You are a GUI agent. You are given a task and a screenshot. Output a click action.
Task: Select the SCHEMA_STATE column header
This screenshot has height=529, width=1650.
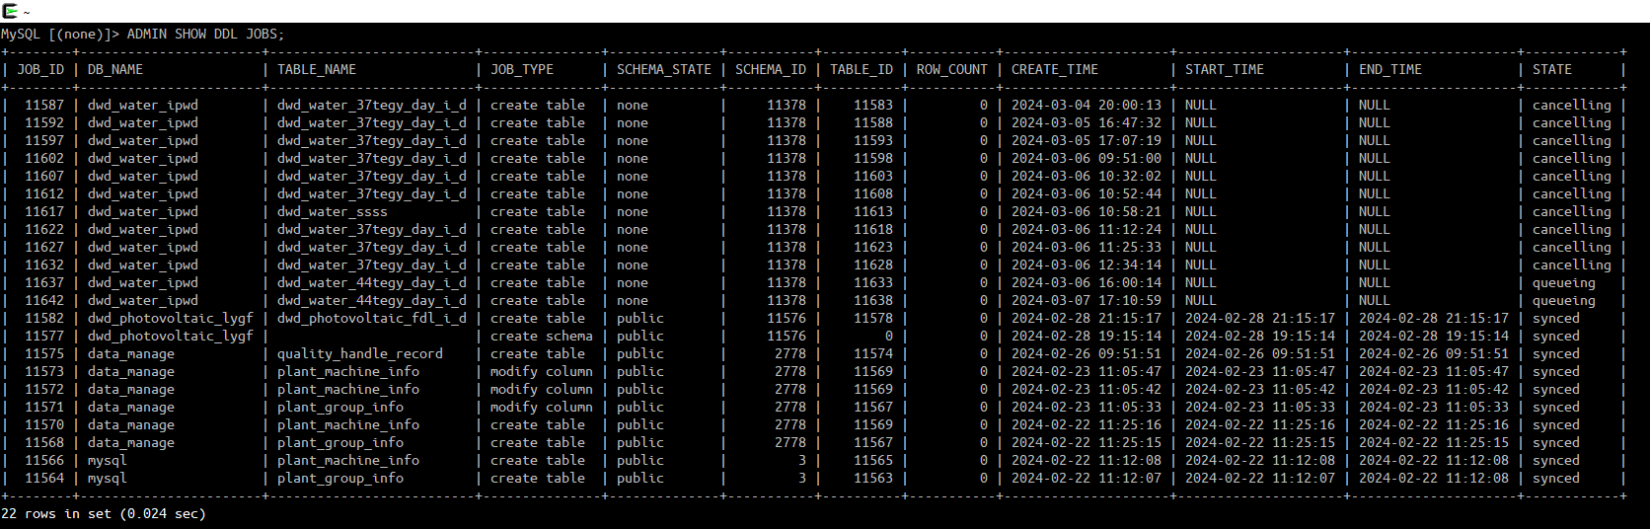click(x=664, y=70)
